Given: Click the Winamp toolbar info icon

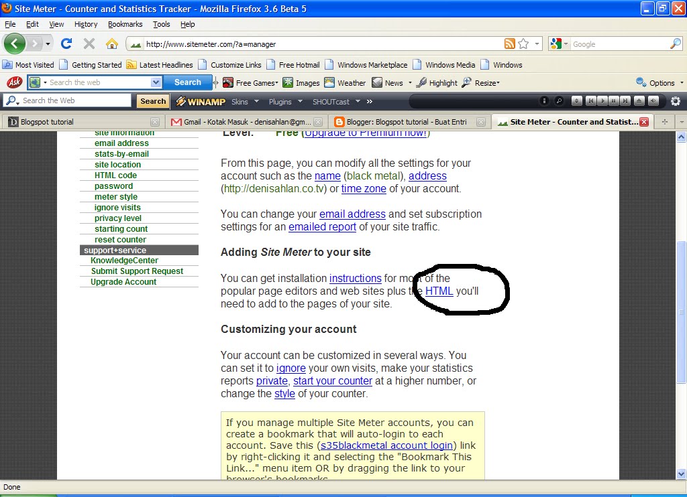Looking at the screenshot, I should (x=543, y=101).
